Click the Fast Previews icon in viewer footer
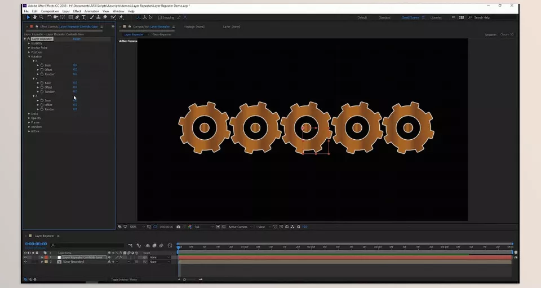 (x=281, y=227)
